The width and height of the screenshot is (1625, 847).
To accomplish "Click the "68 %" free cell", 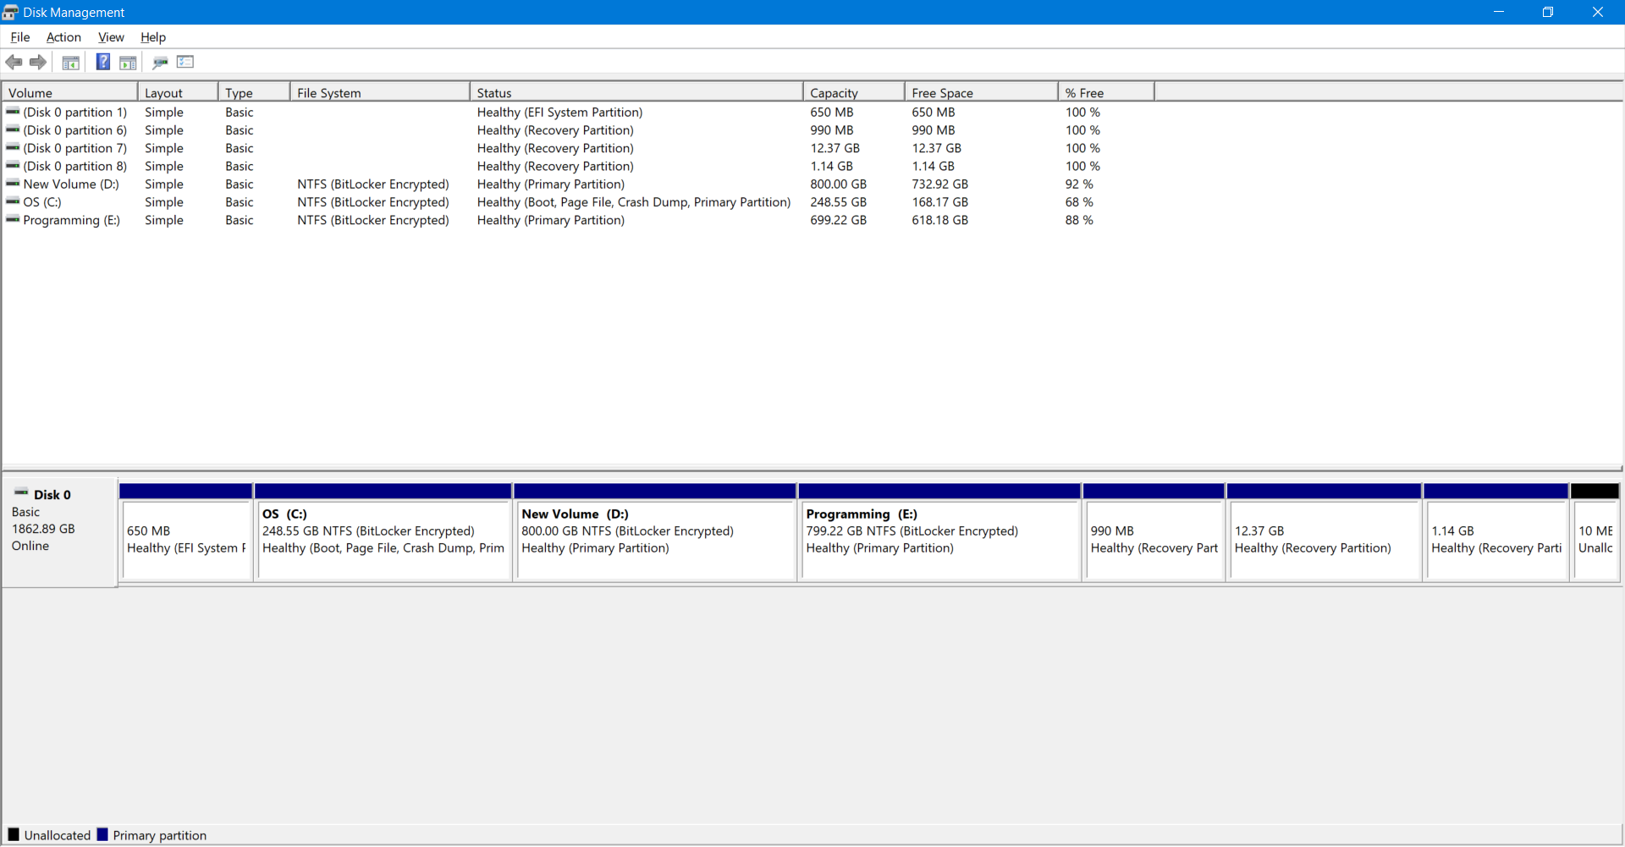I will pyautogui.click(x=1079, y=201).
